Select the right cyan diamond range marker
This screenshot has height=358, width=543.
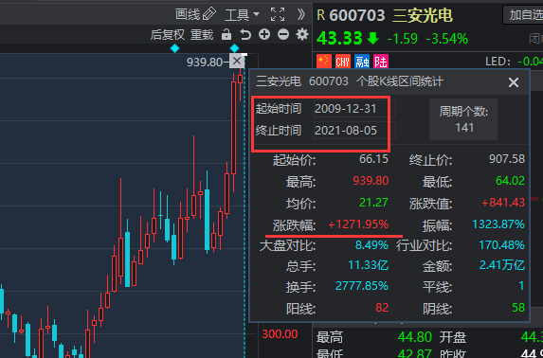tap(235, 48)
